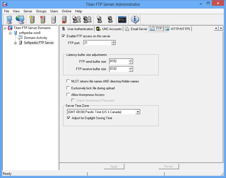Image resolution: width=226 pixels, height=178 pixels.
Task: Increase the FTP port value
Action: click(114, 42)
